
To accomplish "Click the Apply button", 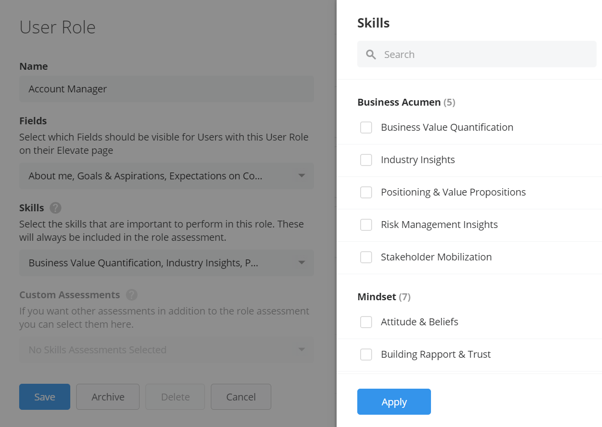I will pos(394,402).
